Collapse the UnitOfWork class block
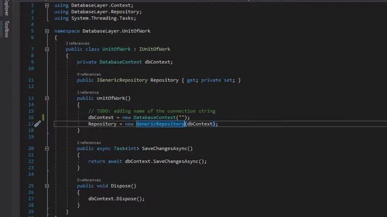 47,49
